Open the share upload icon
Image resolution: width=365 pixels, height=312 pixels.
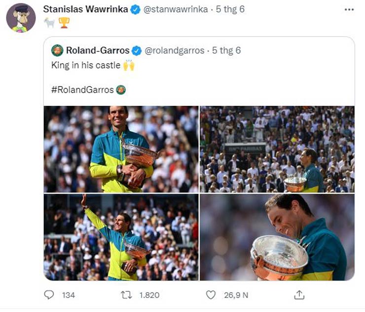pos(299,295)
